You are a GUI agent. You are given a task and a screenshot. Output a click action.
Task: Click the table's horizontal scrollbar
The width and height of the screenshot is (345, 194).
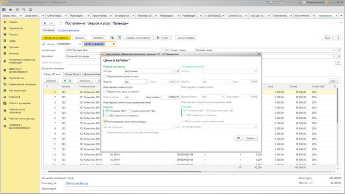(x=125, y=171)
